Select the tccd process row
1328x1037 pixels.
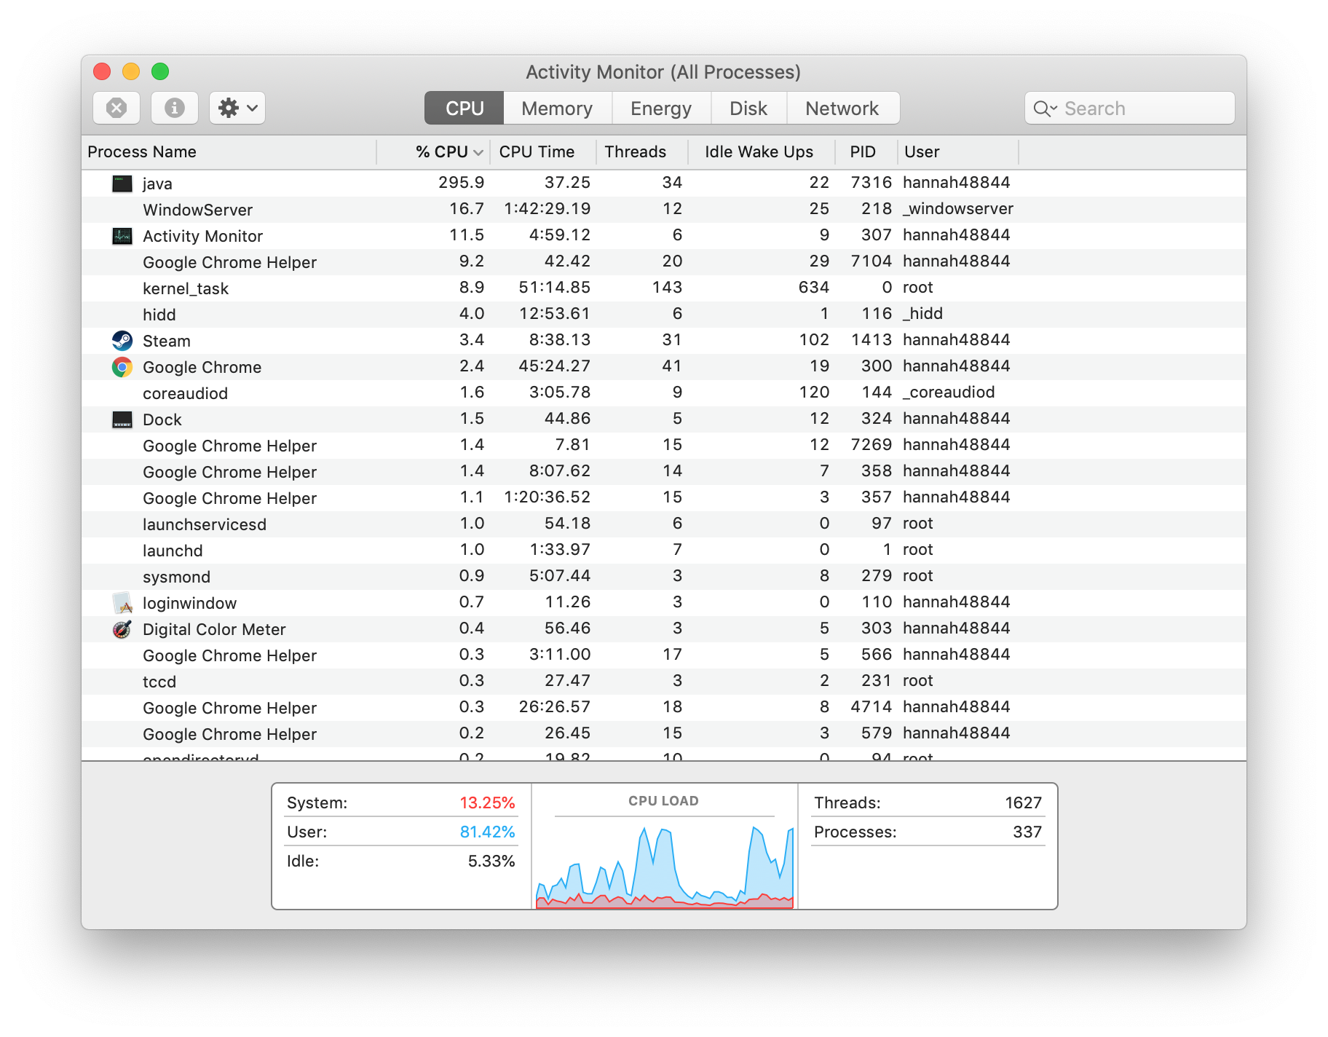point(664,681)
